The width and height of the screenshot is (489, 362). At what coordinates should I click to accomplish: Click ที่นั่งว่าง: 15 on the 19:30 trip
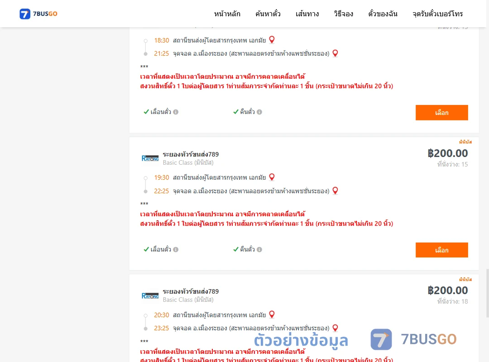pos(452,164)
